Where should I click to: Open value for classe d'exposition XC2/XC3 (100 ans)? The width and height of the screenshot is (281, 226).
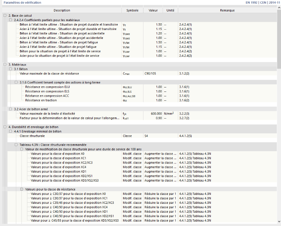160,163
